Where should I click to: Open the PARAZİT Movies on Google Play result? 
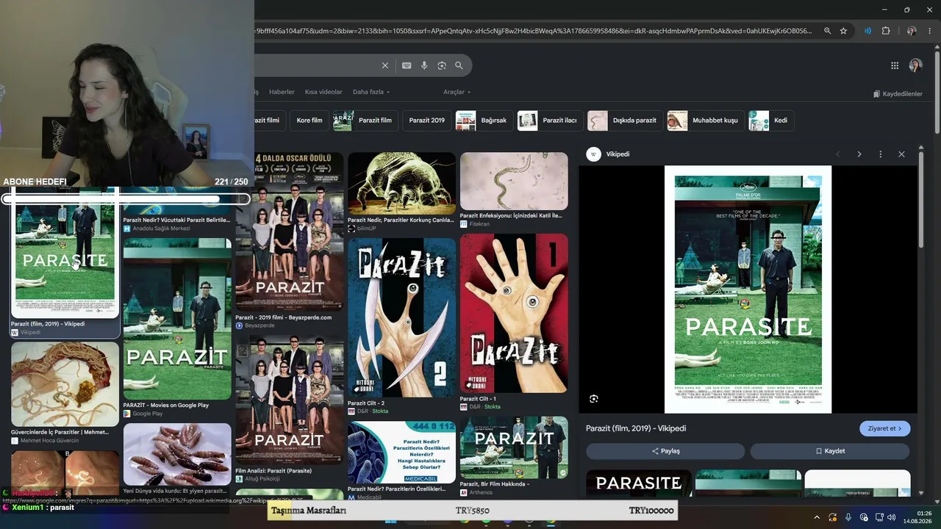click(x=177, y=319)
